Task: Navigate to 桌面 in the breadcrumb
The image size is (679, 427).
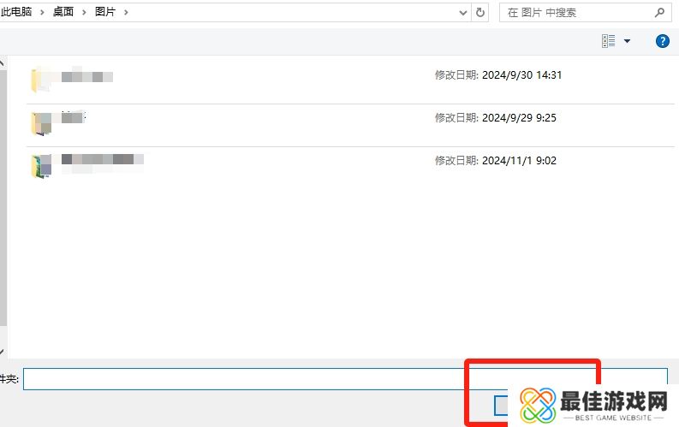Action: pyautogui.click(x=62, y=13)
